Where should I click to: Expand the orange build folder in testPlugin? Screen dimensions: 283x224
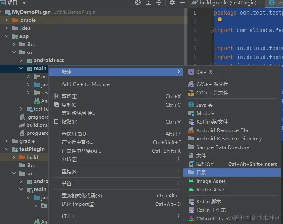(14, 157)
